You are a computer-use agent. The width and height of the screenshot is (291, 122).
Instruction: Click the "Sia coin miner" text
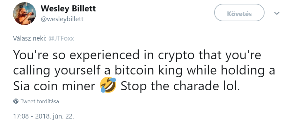point(54,86)
